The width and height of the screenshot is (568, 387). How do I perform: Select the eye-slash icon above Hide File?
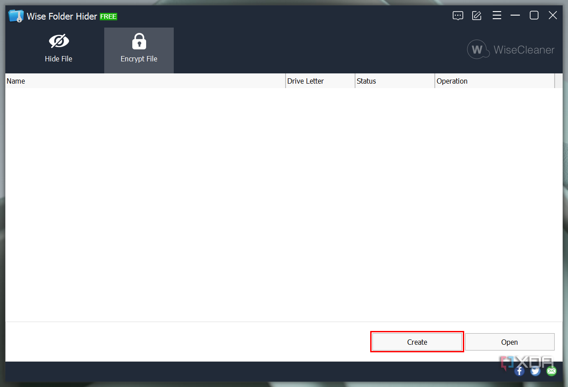point(58,40)
